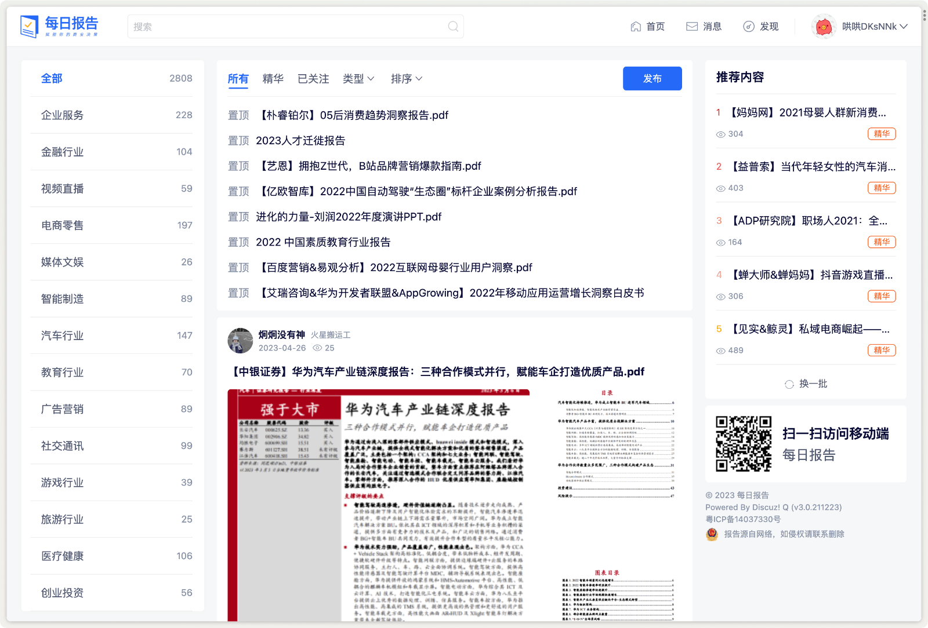928x628 pixels.
Task: Toggle the 置顶 pin on 2023人才迁徙报告
Action: (238, 140)
